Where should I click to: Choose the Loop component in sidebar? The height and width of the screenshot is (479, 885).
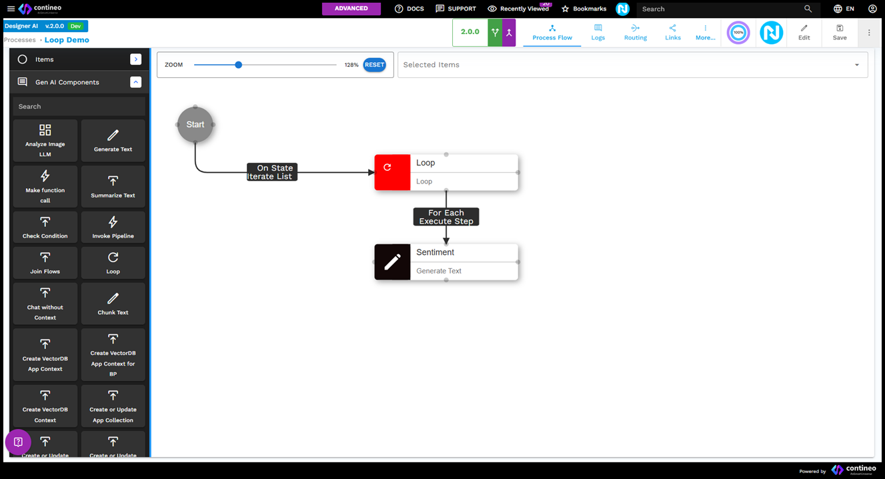pos(113,262)
